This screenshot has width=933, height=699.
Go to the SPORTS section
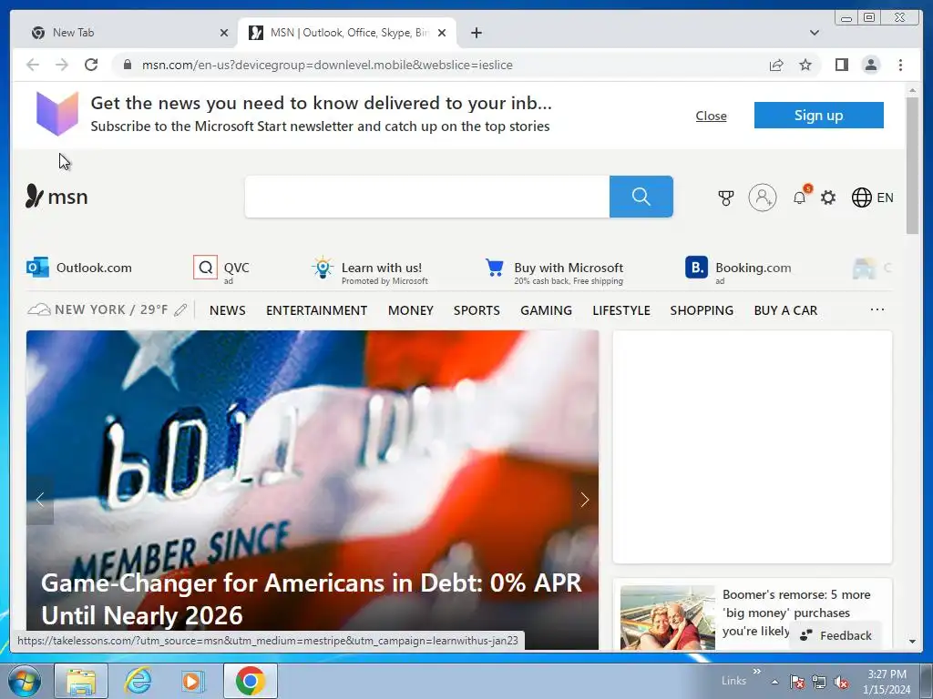(x=477, y=310)
